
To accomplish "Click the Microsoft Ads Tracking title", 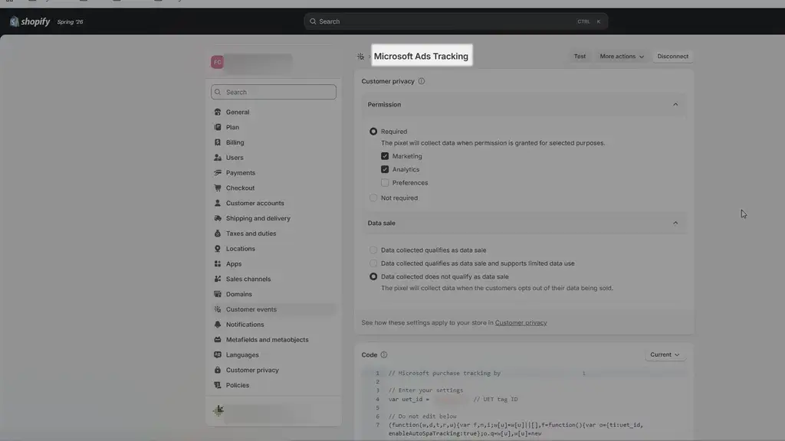I will coord(421,57).
